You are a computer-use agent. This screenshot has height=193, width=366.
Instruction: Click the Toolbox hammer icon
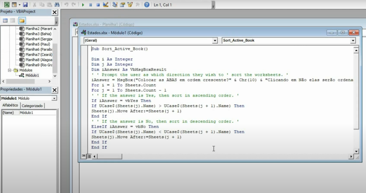138,4
